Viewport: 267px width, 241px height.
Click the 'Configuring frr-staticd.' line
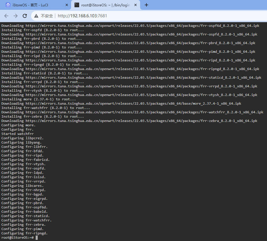click(26, 216)
